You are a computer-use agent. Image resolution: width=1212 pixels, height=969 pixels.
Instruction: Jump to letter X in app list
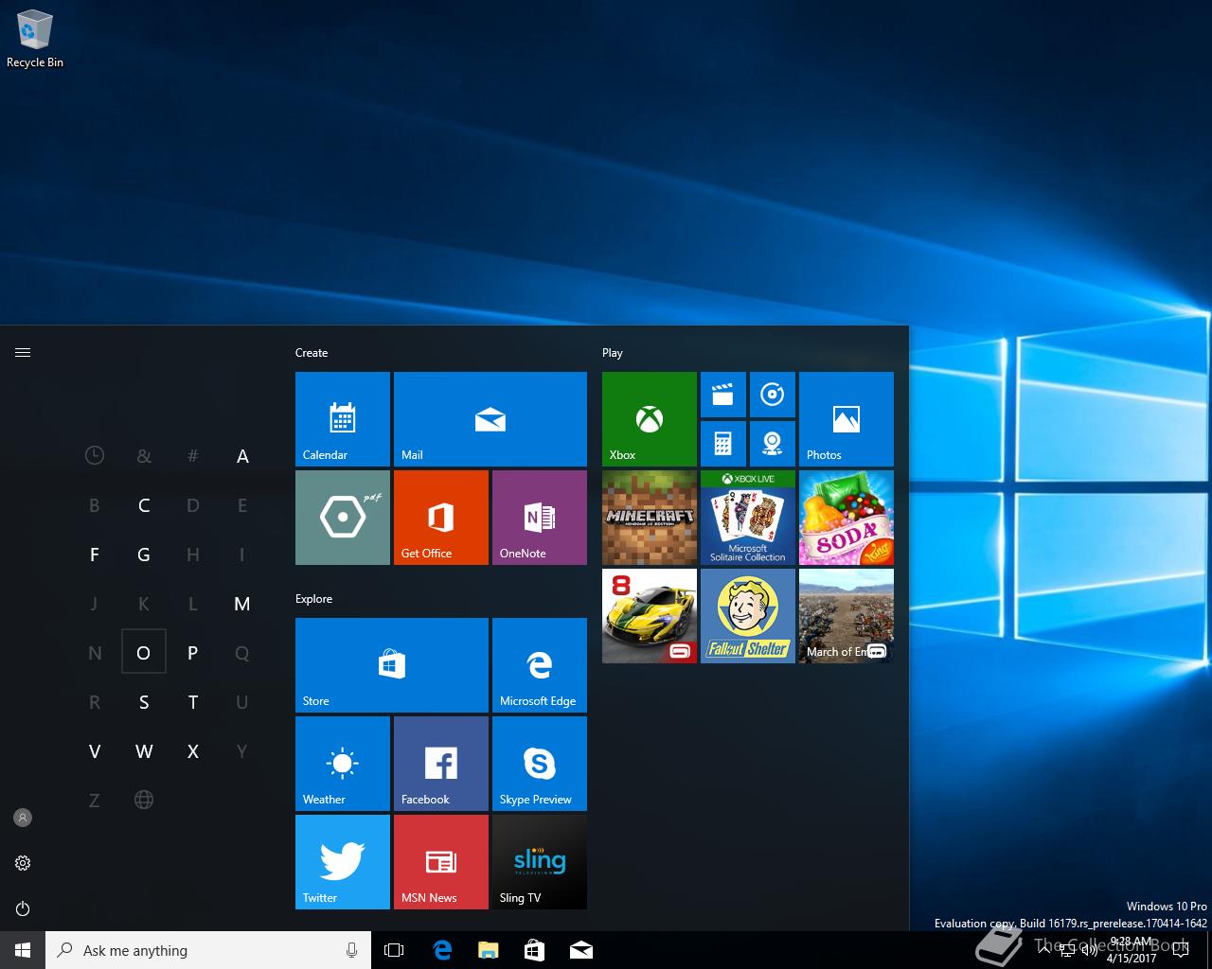click(x=193, y=751)
